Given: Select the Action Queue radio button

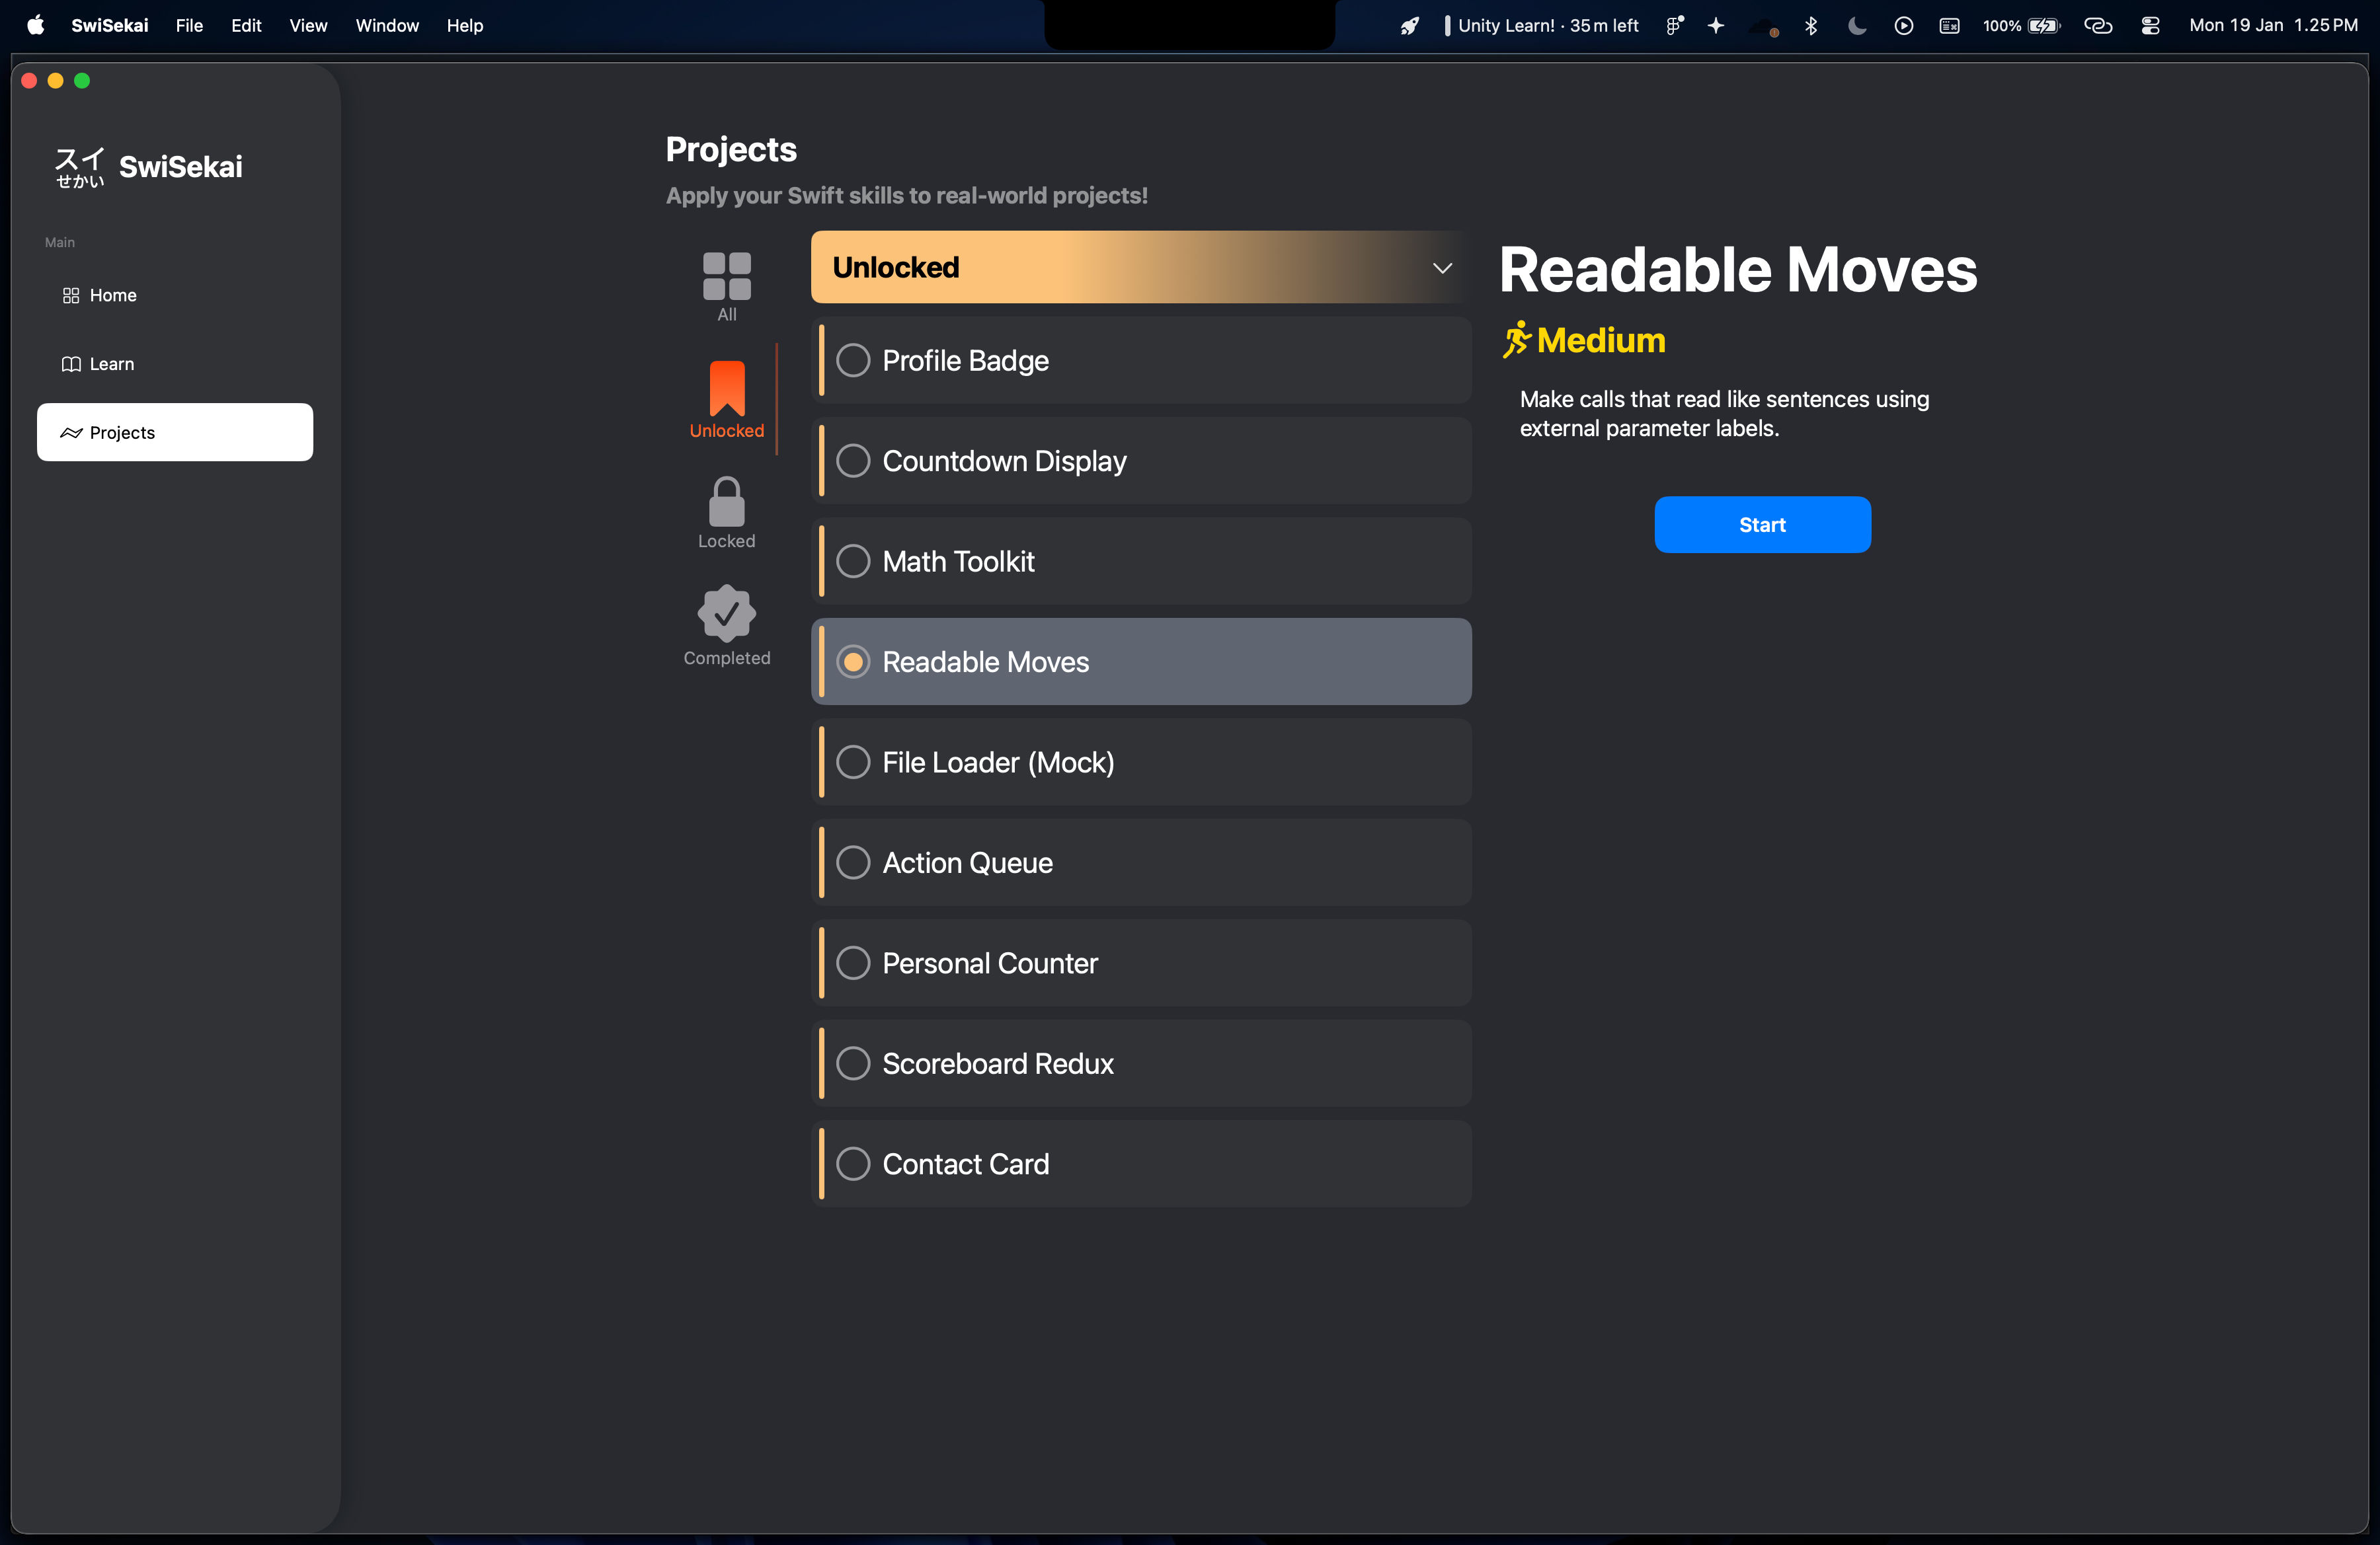Looking at the screenshot, I should tap(853, 862).
